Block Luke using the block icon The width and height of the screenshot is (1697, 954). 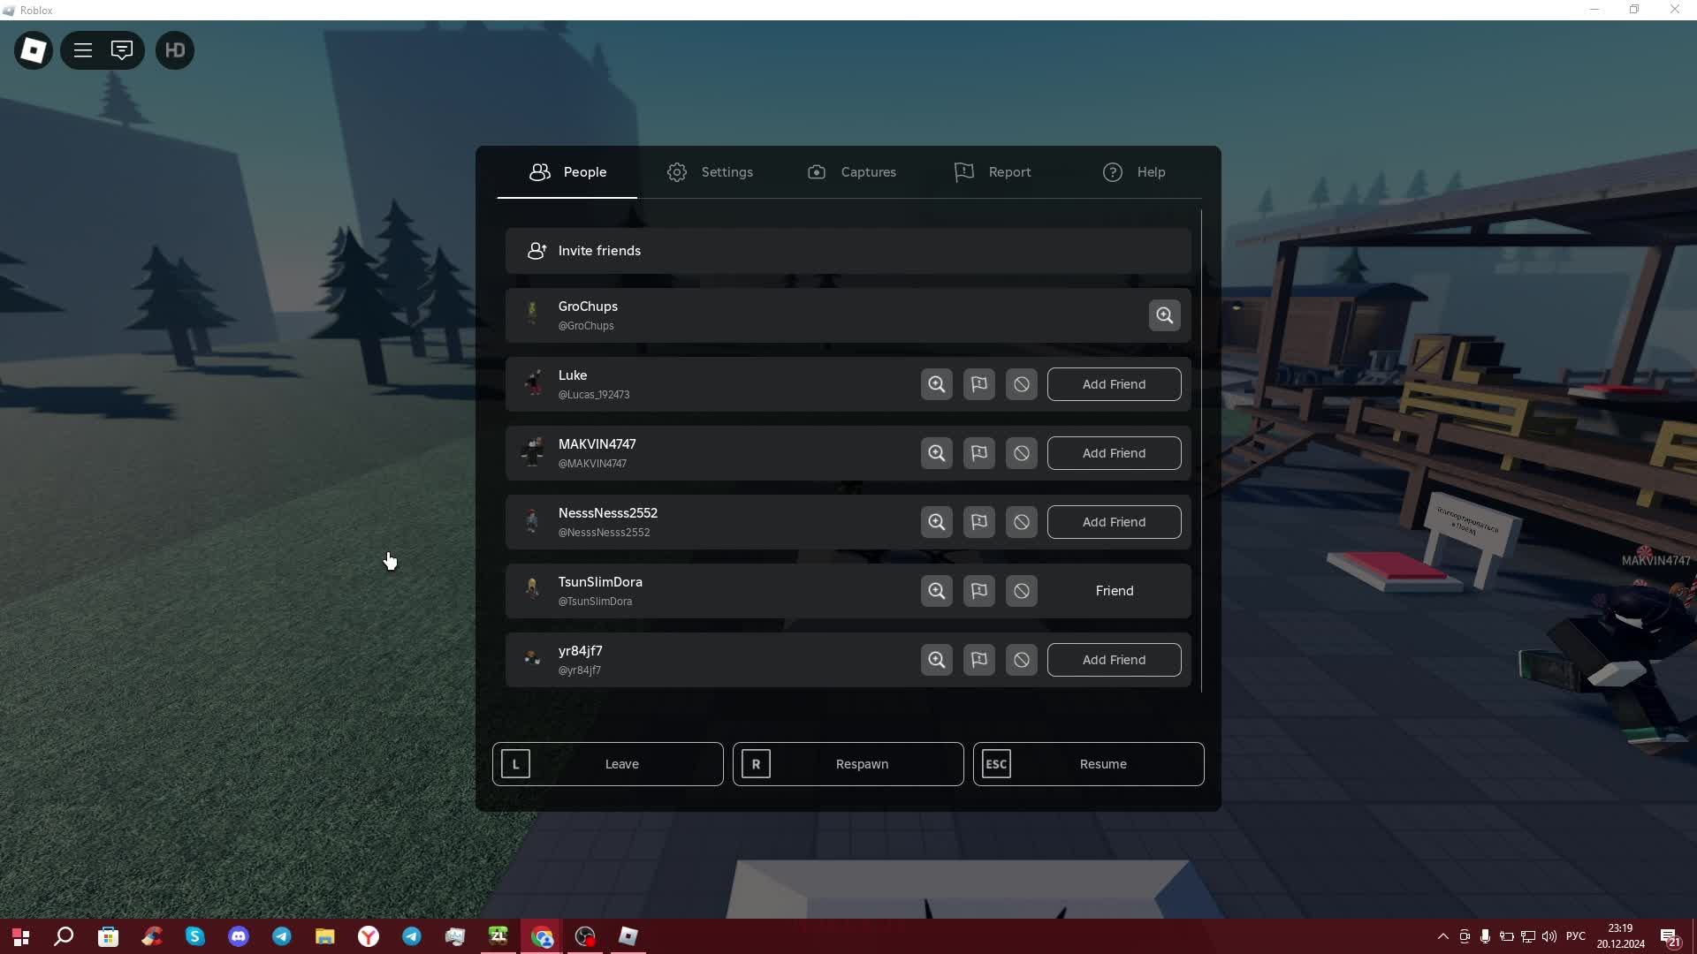pos(1021,384)
